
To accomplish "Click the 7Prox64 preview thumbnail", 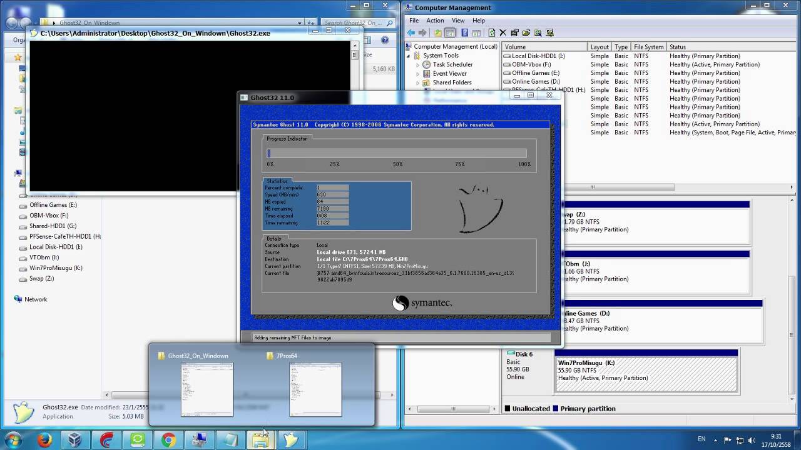I will click(x=315, y=389).
